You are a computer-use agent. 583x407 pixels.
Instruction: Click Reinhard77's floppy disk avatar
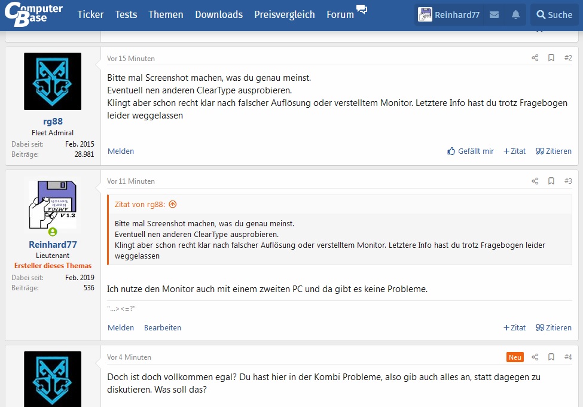tap(53, 203)
